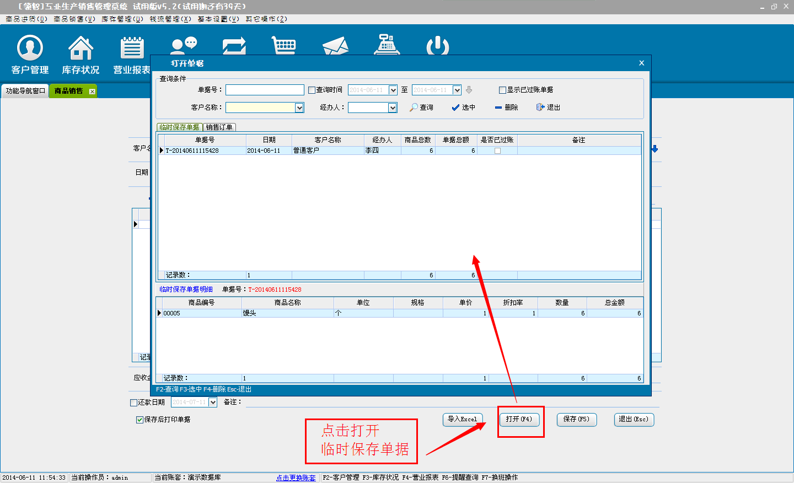This screenshot has height=483, width=794.
Task: Click the 点击更换账套 link
Action: point(296,477)
